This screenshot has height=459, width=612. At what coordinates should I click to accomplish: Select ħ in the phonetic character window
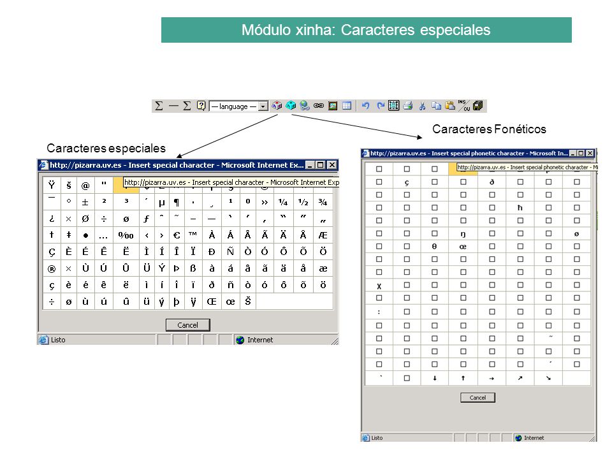coord(520,208)
